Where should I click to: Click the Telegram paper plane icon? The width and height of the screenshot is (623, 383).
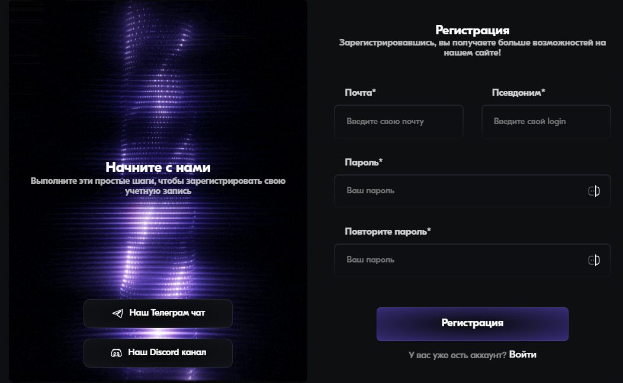[118, 313]
